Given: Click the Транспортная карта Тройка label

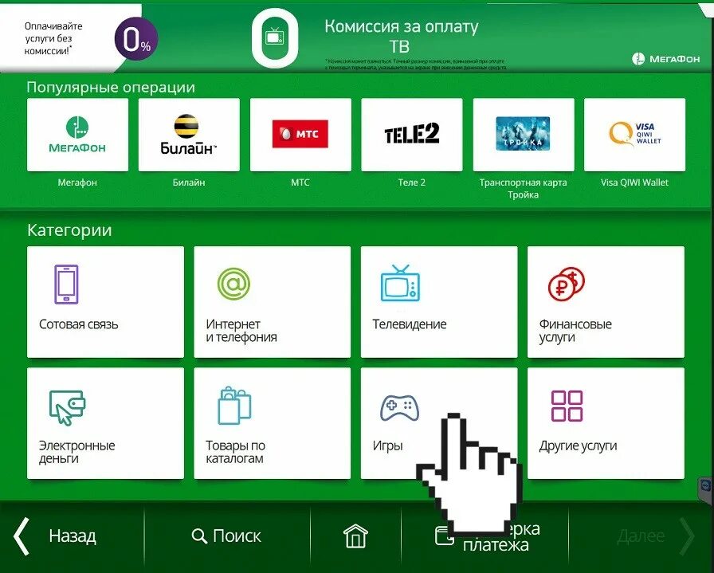Looking at the screenshot, I should (524, 189).
